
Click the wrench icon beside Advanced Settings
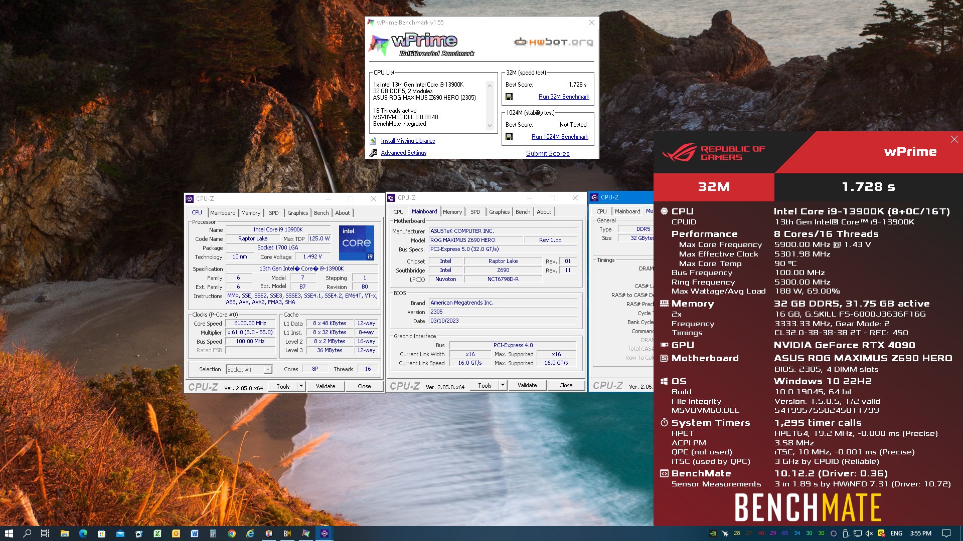(x=373, y=153)
